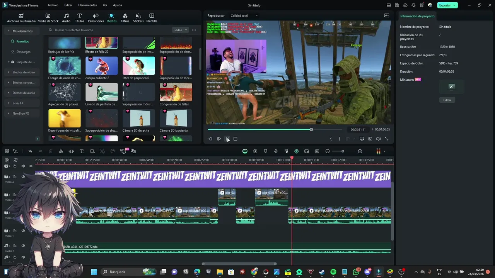The height and width of the screenshot is (278, 495).
Task: Open the Herramientas menu
Action: 87,5
